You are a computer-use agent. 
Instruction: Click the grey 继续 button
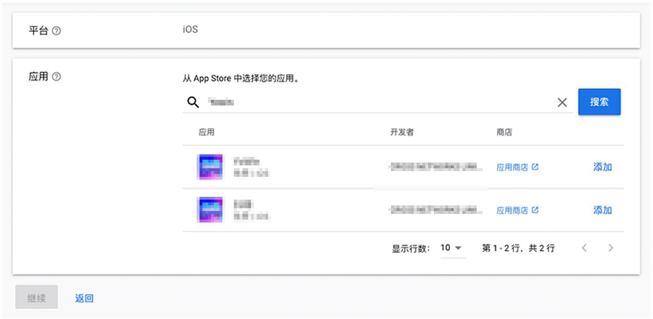click(37, 298)
